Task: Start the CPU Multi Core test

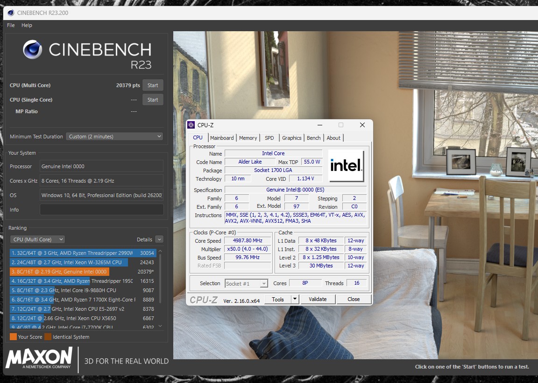Action: click(x=153, y=85)
